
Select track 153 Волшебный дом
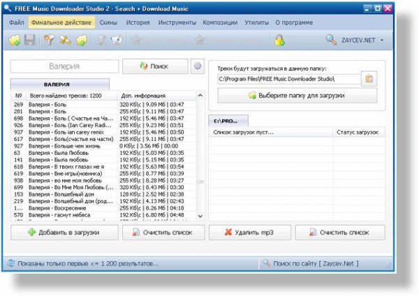103,195
